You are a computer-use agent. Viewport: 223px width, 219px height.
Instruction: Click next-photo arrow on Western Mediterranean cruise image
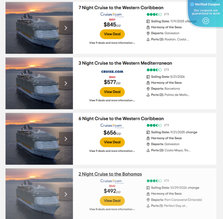66,83
